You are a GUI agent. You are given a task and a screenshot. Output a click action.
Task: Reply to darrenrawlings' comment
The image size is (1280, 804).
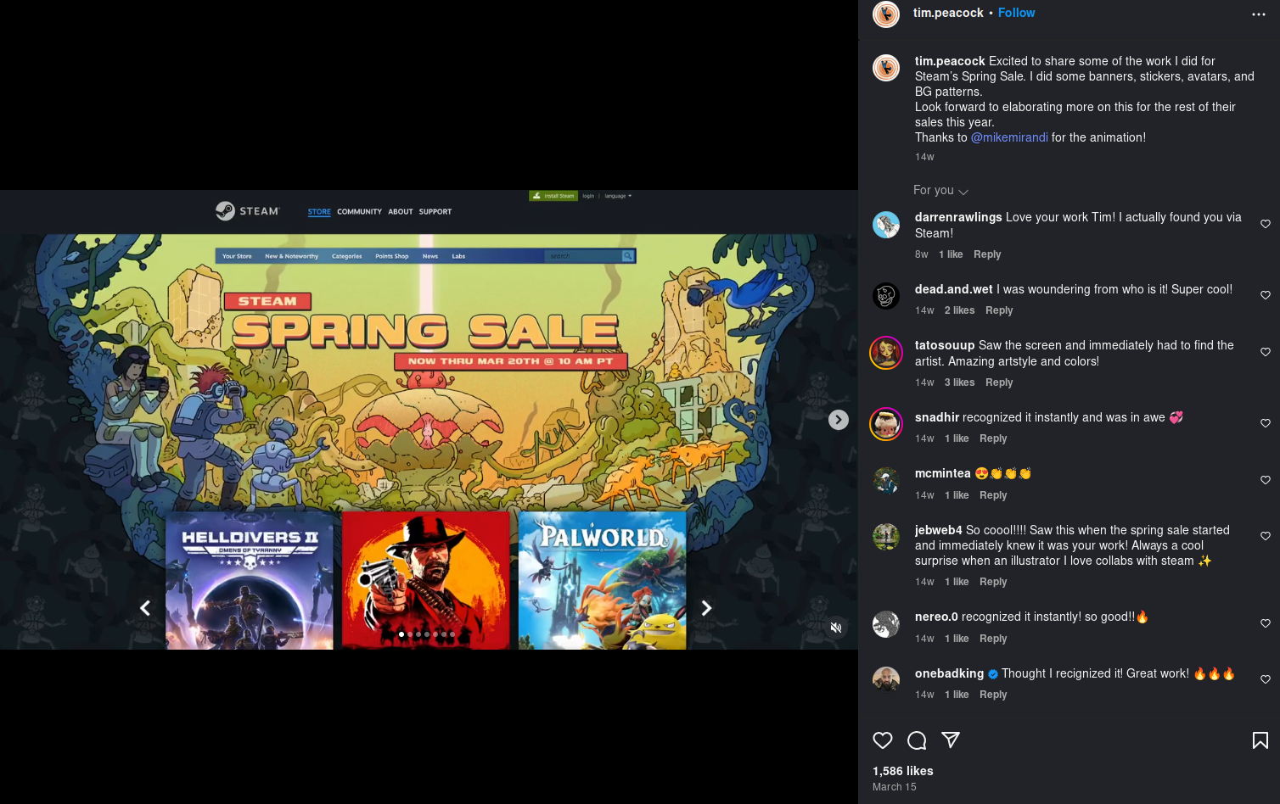(x=987, y=254)
